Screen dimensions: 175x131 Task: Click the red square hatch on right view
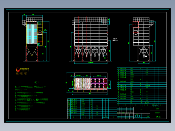(136, 25)
